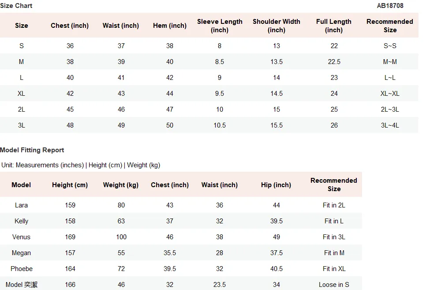
Task: Select the XL size row label
Action: point(21,94)
